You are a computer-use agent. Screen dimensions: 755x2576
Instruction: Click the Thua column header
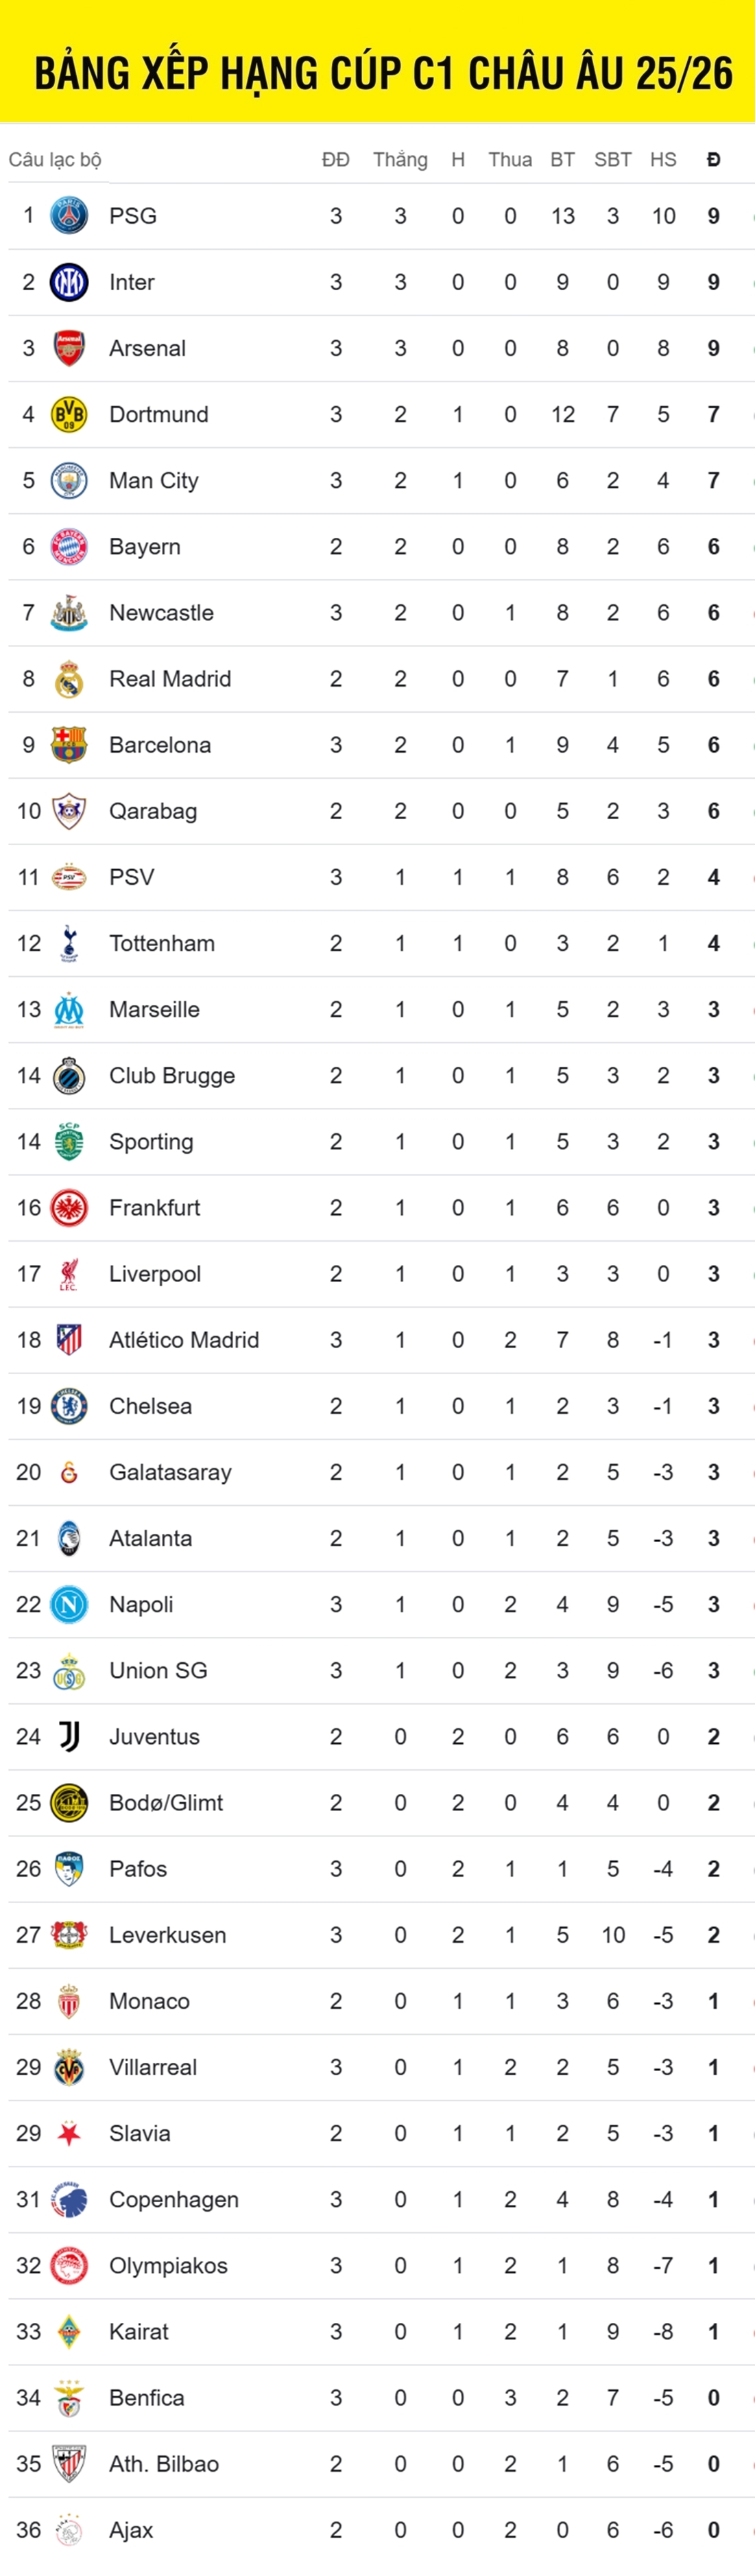click(510, 160)
